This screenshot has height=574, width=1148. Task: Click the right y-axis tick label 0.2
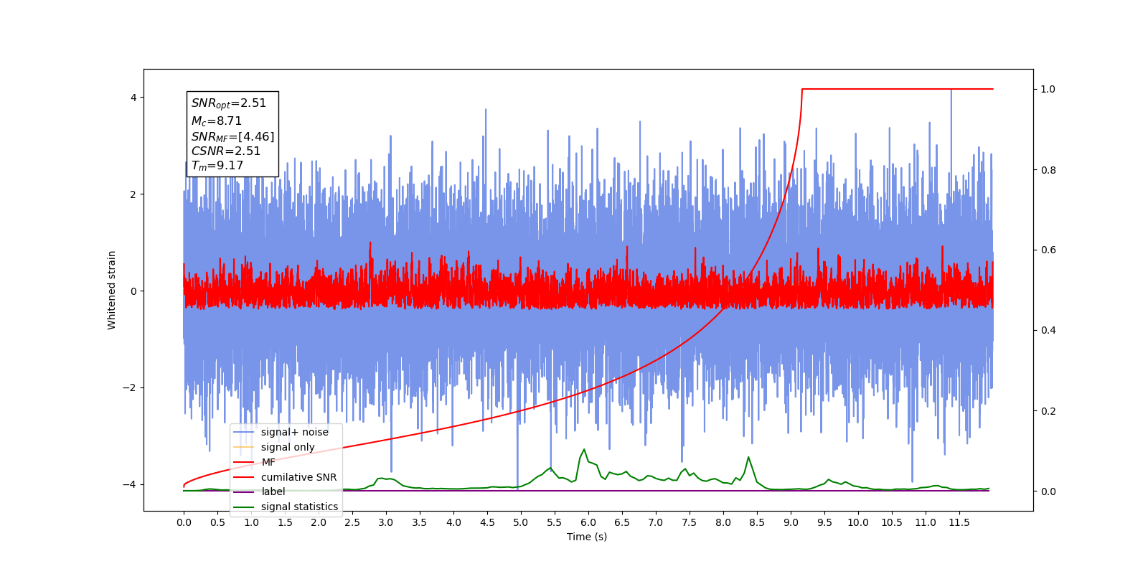pyautogui.click(x=1048, y=411)
